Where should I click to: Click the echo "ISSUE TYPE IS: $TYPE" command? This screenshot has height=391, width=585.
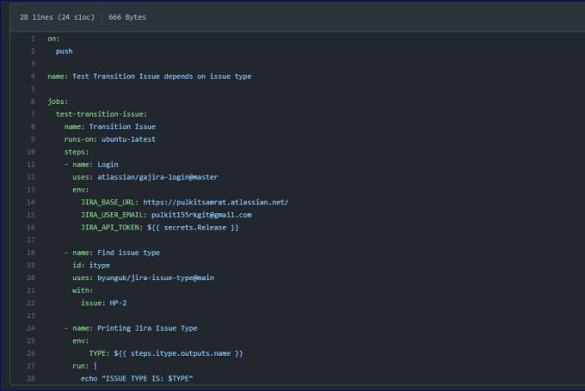(x=137, y=379)
